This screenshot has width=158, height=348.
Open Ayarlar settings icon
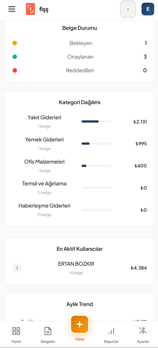click(x=143, y=331)
